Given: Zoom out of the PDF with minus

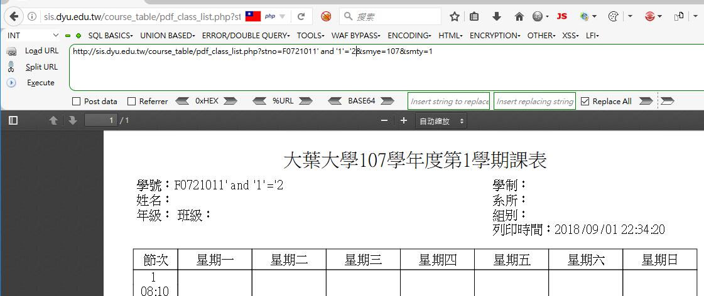Looking at the screenshot, I should coord(384,120).
